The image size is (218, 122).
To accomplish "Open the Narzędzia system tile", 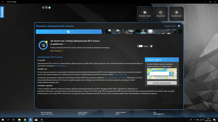I will [x=176, y=14].
